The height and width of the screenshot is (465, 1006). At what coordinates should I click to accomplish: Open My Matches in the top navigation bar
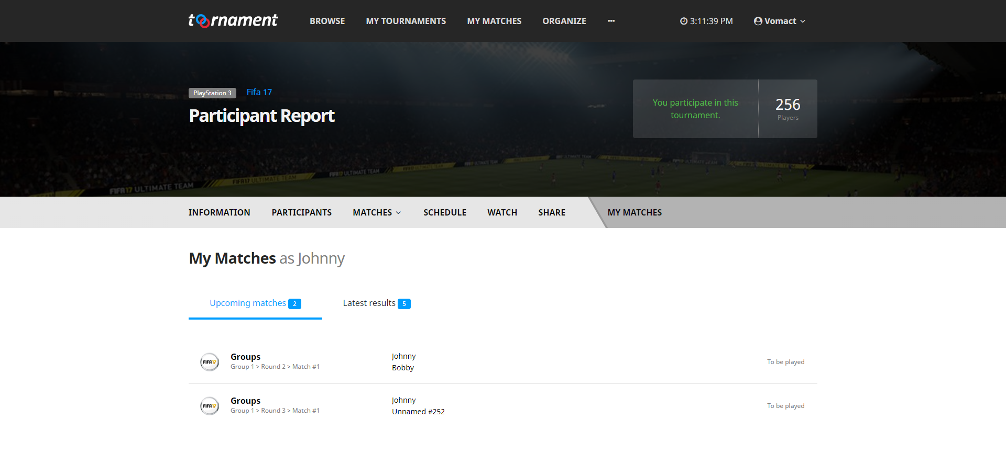point(494,21)
